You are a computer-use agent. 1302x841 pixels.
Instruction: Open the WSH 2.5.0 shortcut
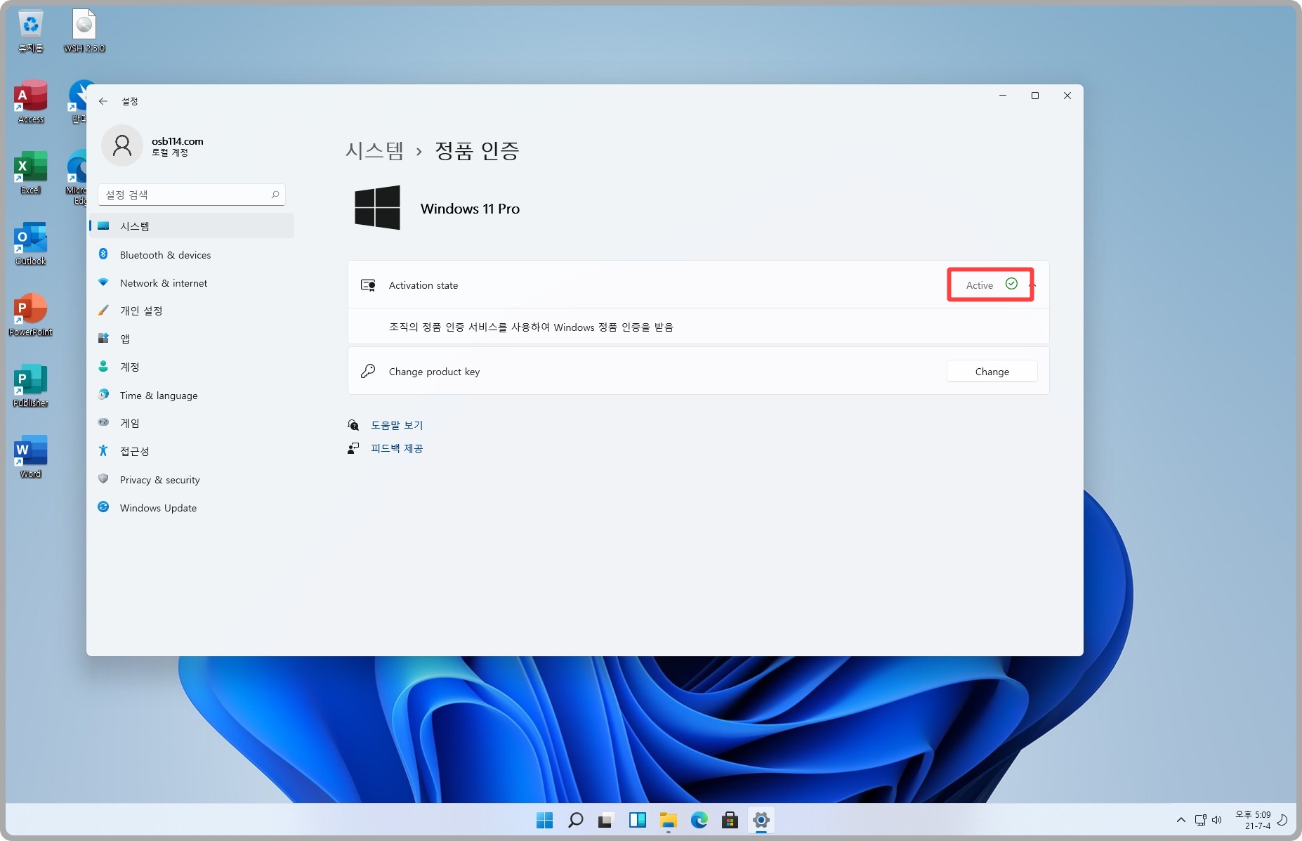click(84, 25)
